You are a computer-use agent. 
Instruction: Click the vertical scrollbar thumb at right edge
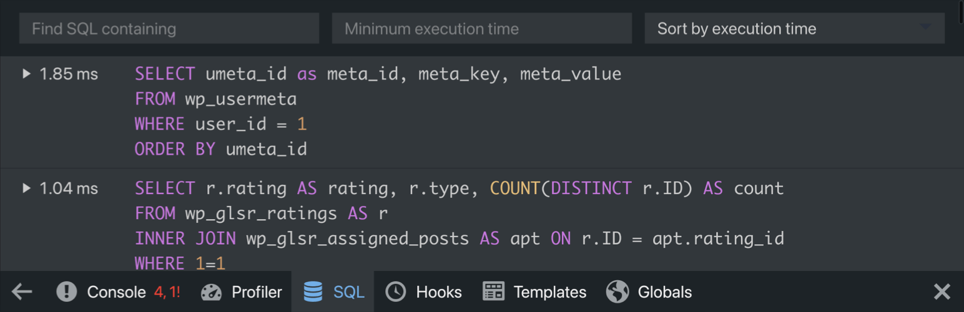pos(961,12)
